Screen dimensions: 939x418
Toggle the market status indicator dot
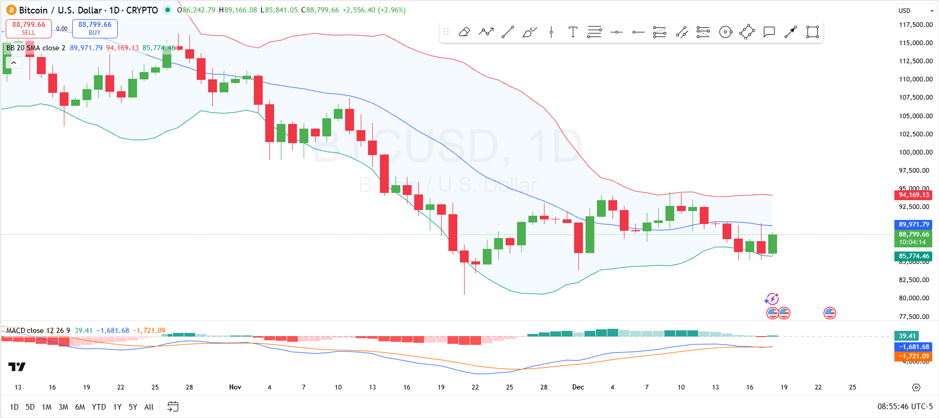167,10
